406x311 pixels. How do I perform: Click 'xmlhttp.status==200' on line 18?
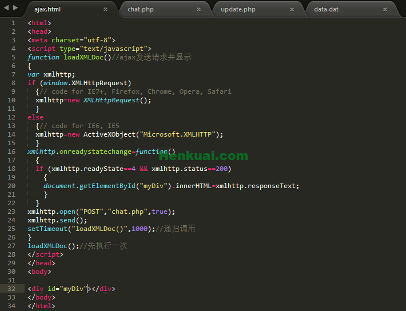189,169
